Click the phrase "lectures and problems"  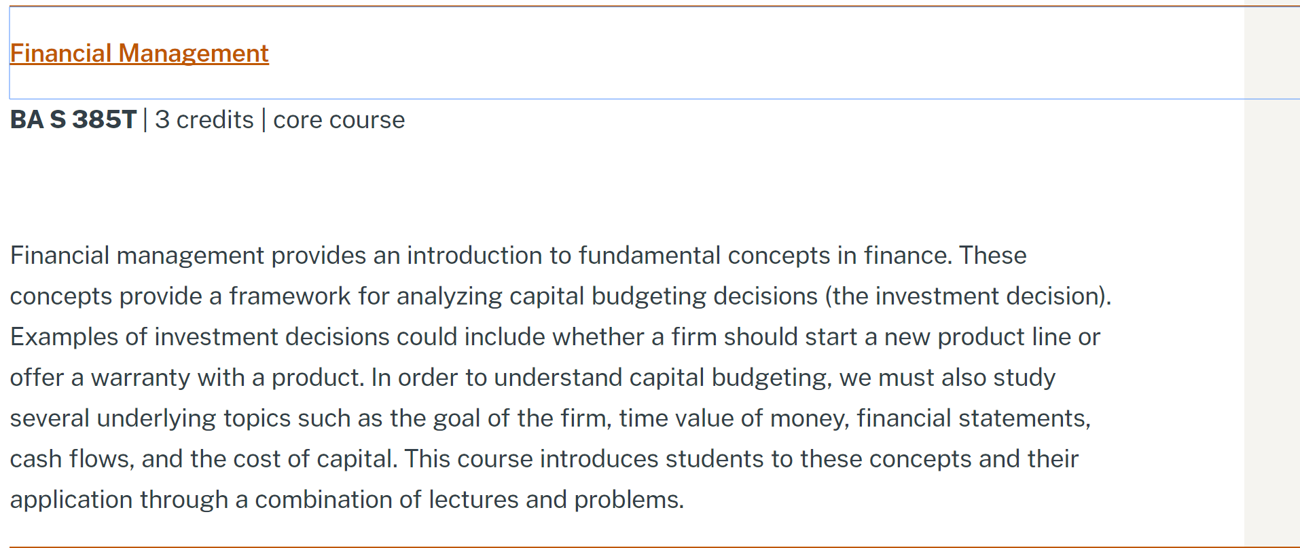556,500
